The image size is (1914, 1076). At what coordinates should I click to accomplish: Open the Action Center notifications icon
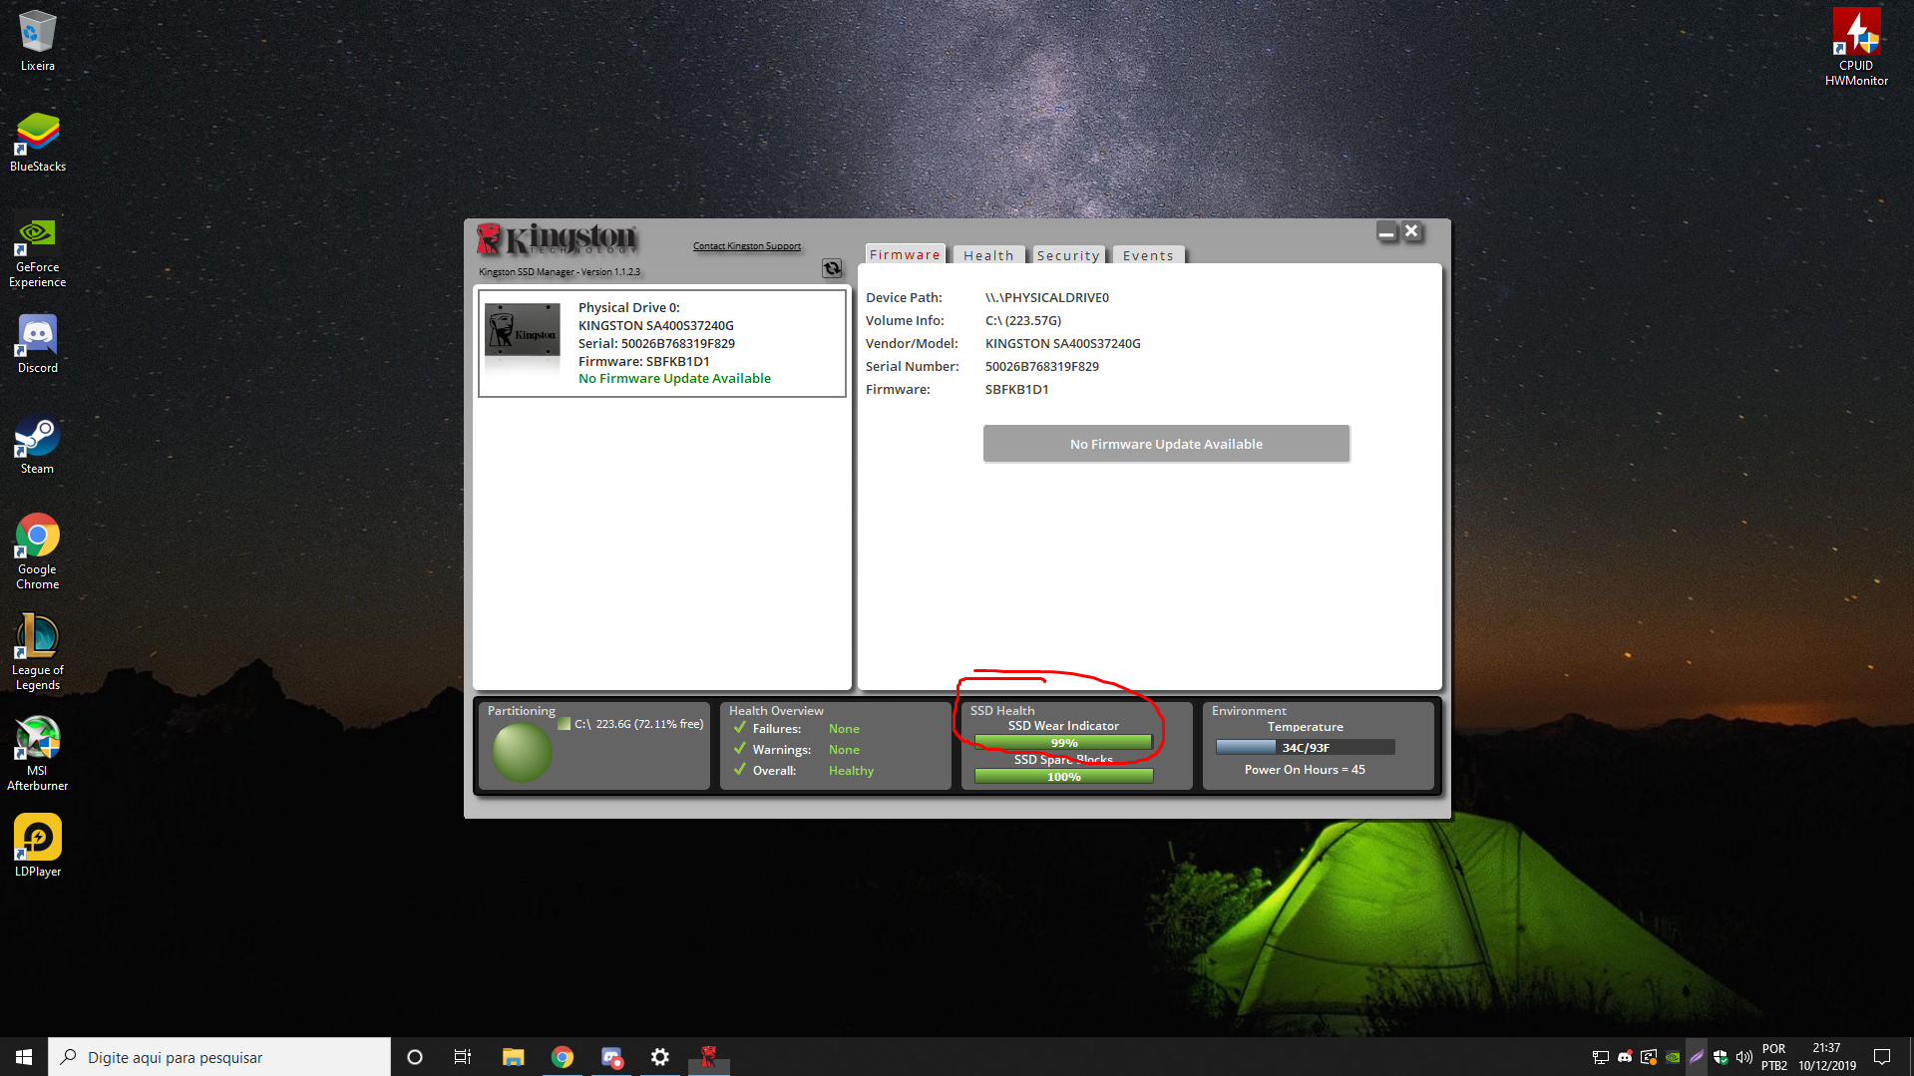pos(1882,1057)
